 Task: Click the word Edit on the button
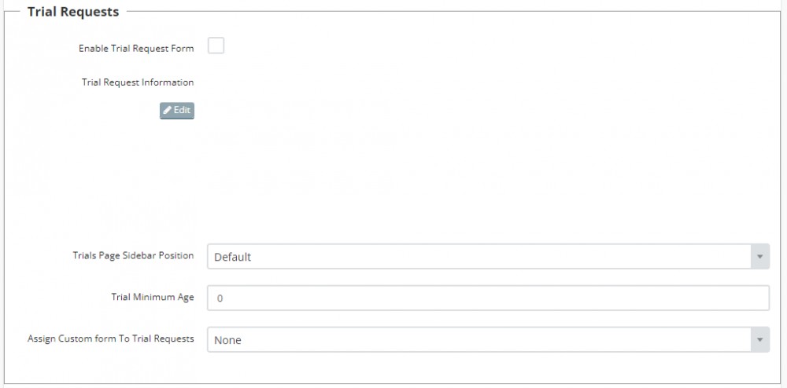coord(182,111)
